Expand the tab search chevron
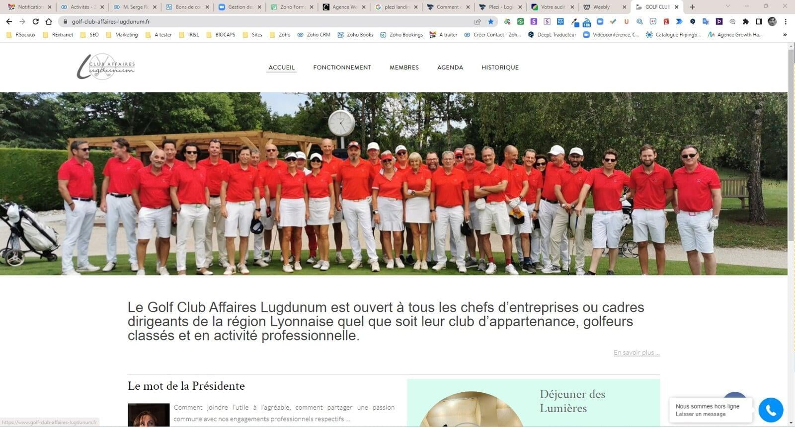This screenshot has height=427, width=795. (728, 6)
